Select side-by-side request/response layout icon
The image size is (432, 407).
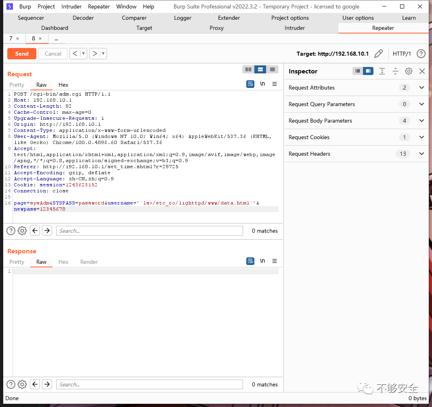248,69
